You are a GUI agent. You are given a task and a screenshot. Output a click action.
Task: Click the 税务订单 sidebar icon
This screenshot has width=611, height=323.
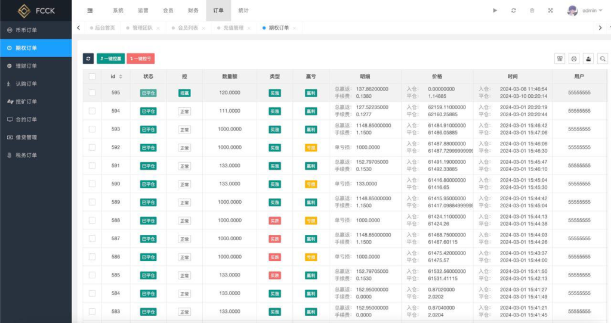pyautogui.click(x=10, y=156)
